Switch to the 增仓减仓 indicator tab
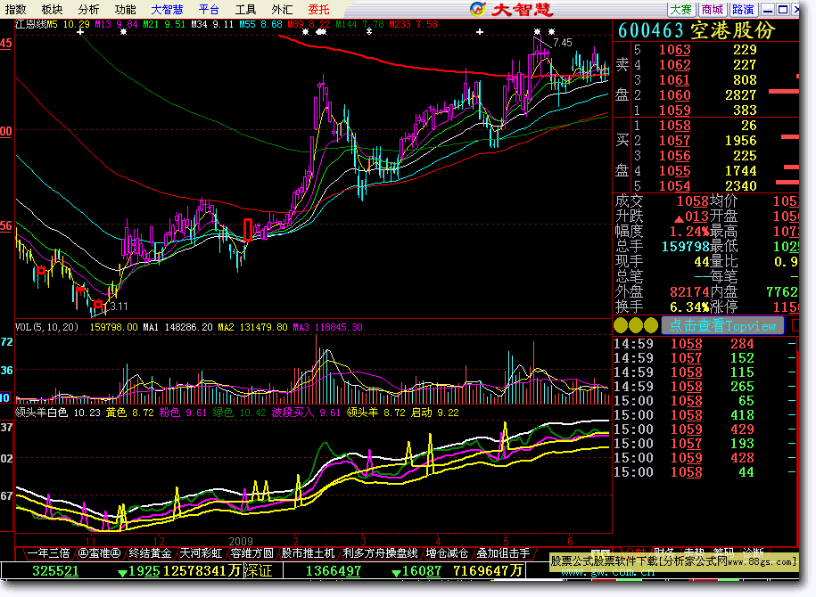The image size is (816, 597). pyautogui.click(x=447, y=553)
